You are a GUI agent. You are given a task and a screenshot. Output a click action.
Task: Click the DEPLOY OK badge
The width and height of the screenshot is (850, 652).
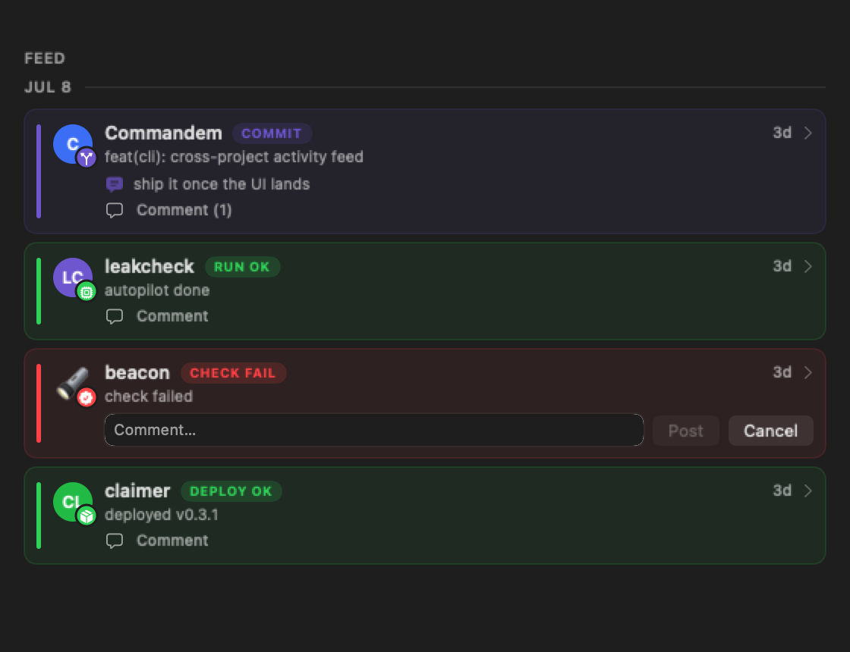click(x=231, y=491)
